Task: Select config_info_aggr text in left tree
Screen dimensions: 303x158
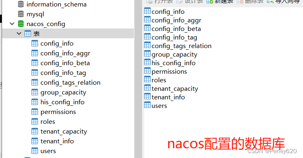Action: pyautogui.click(x=65, y=54)
